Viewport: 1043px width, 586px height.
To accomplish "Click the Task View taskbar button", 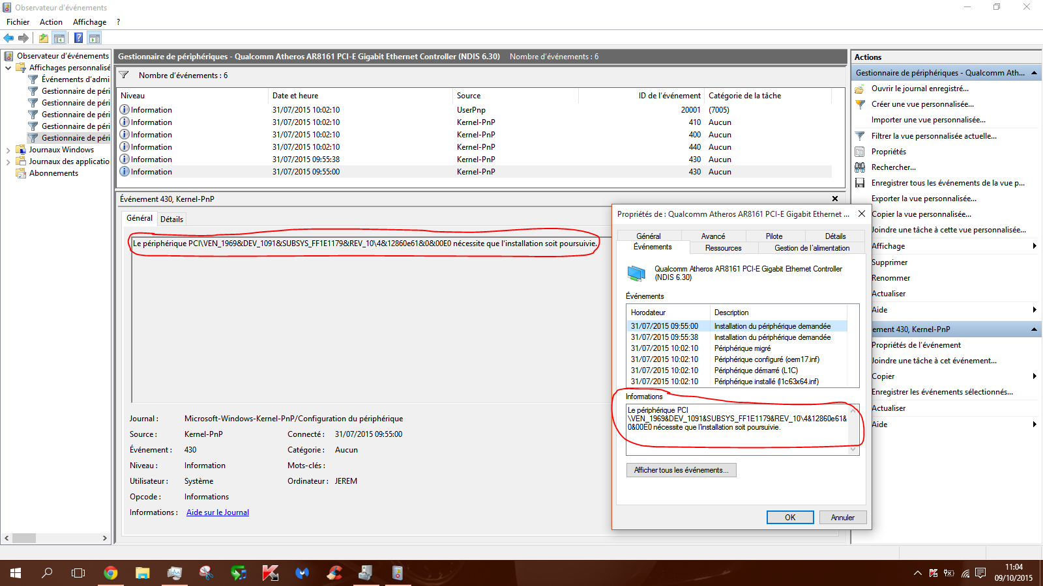I will coord(78,573).
